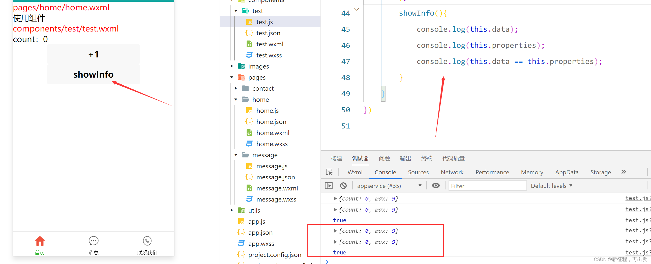Expand the images folder arrow
The image size is (651, 264).
tap(232, 66)
